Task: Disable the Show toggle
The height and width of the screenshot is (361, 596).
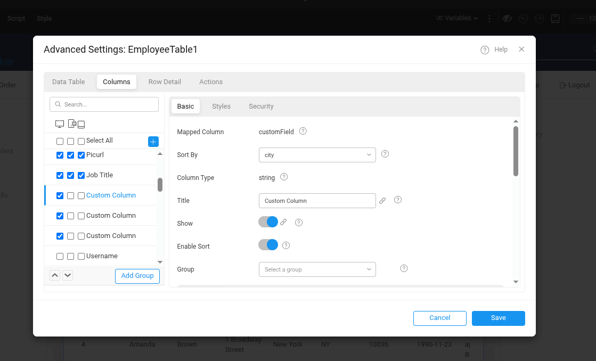Action: point(268,221)
